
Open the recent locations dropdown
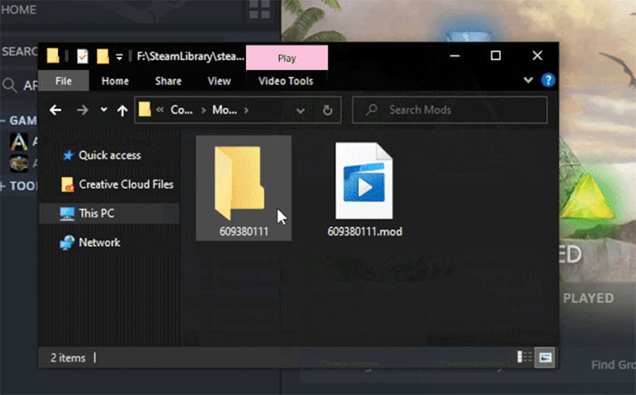[x=103, y=111]
